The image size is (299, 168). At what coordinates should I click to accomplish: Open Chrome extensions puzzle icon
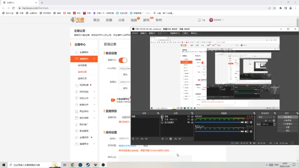coord(281,8)
